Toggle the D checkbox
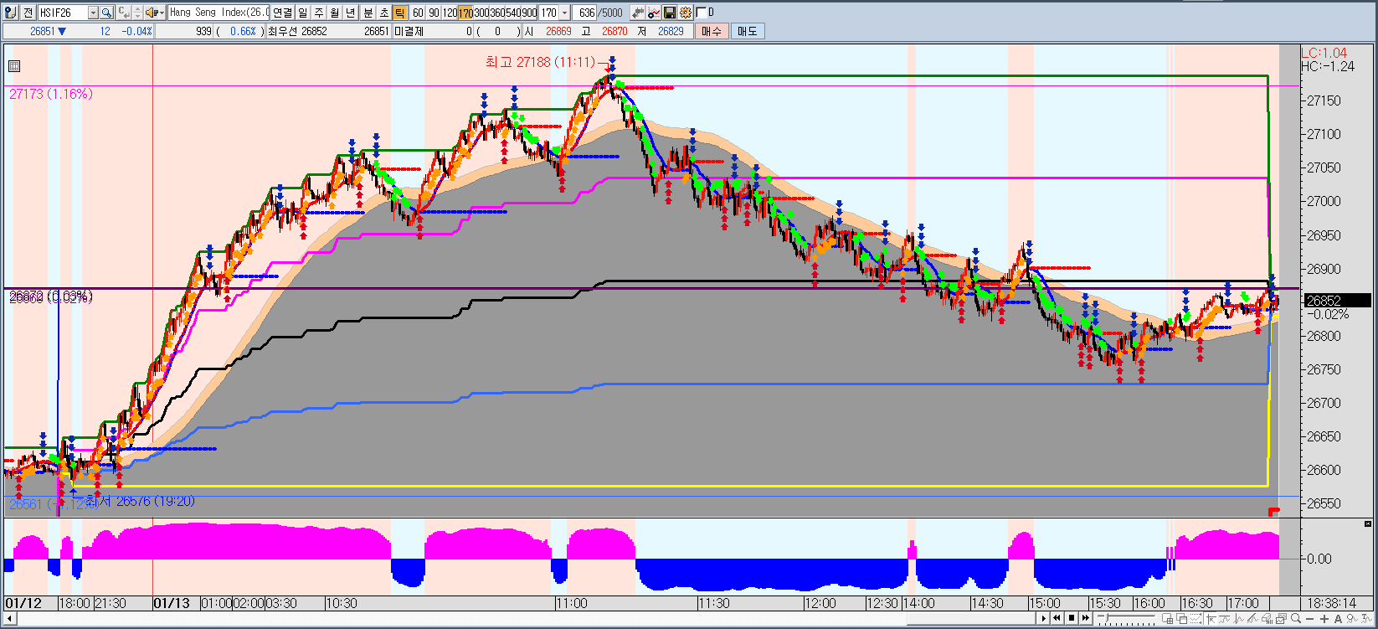 pos(702,13)
